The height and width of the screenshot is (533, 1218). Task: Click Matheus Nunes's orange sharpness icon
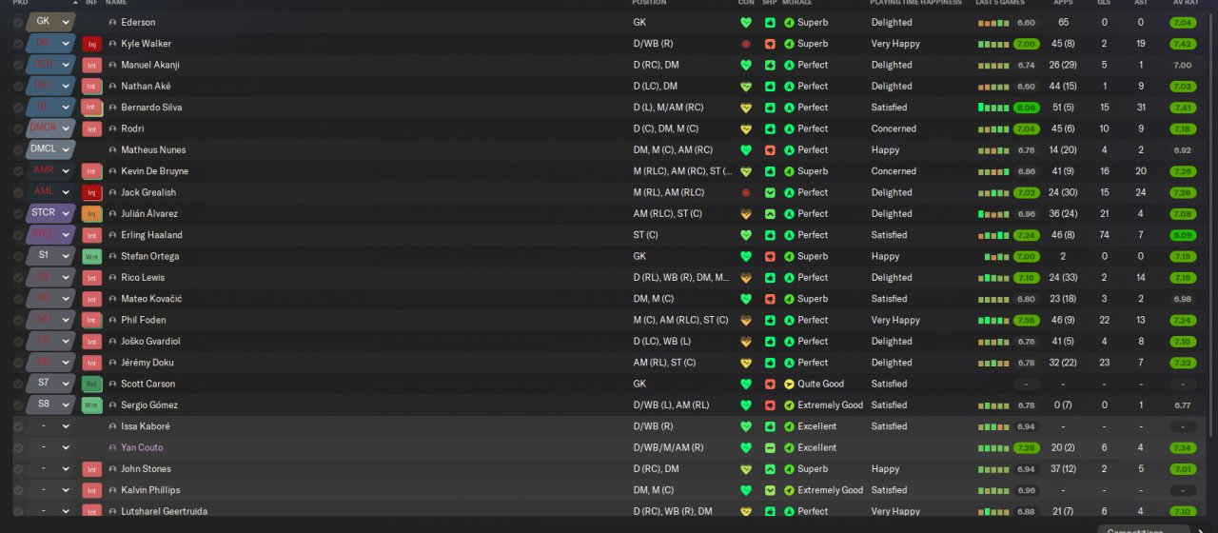(770, 150)
